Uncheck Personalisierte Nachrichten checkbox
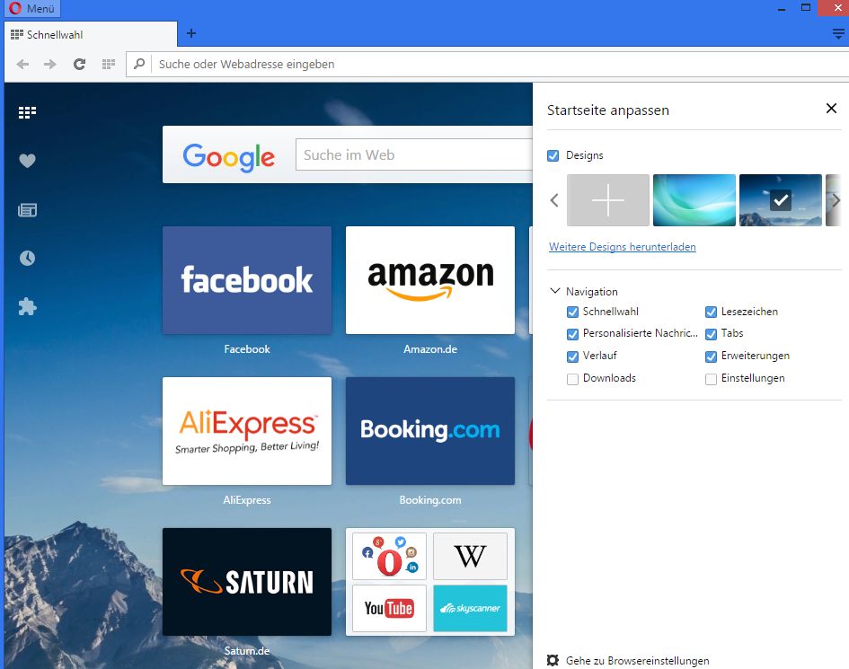 (572, 334)
